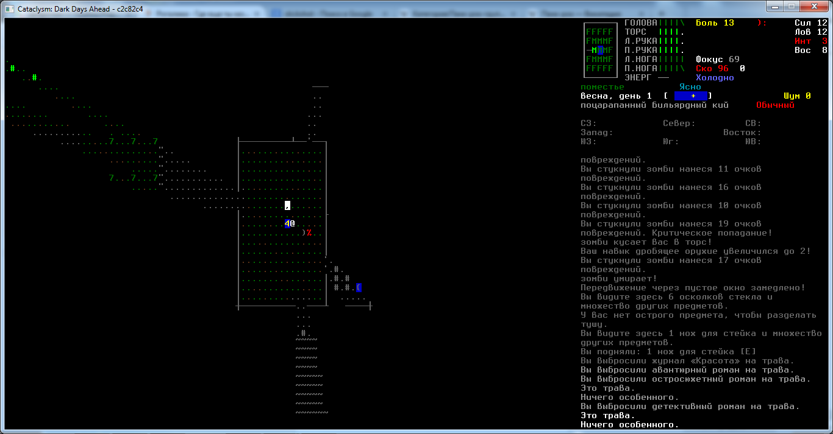
Task: Click the ТОРС health bar
Action: (x=671, y=32)
